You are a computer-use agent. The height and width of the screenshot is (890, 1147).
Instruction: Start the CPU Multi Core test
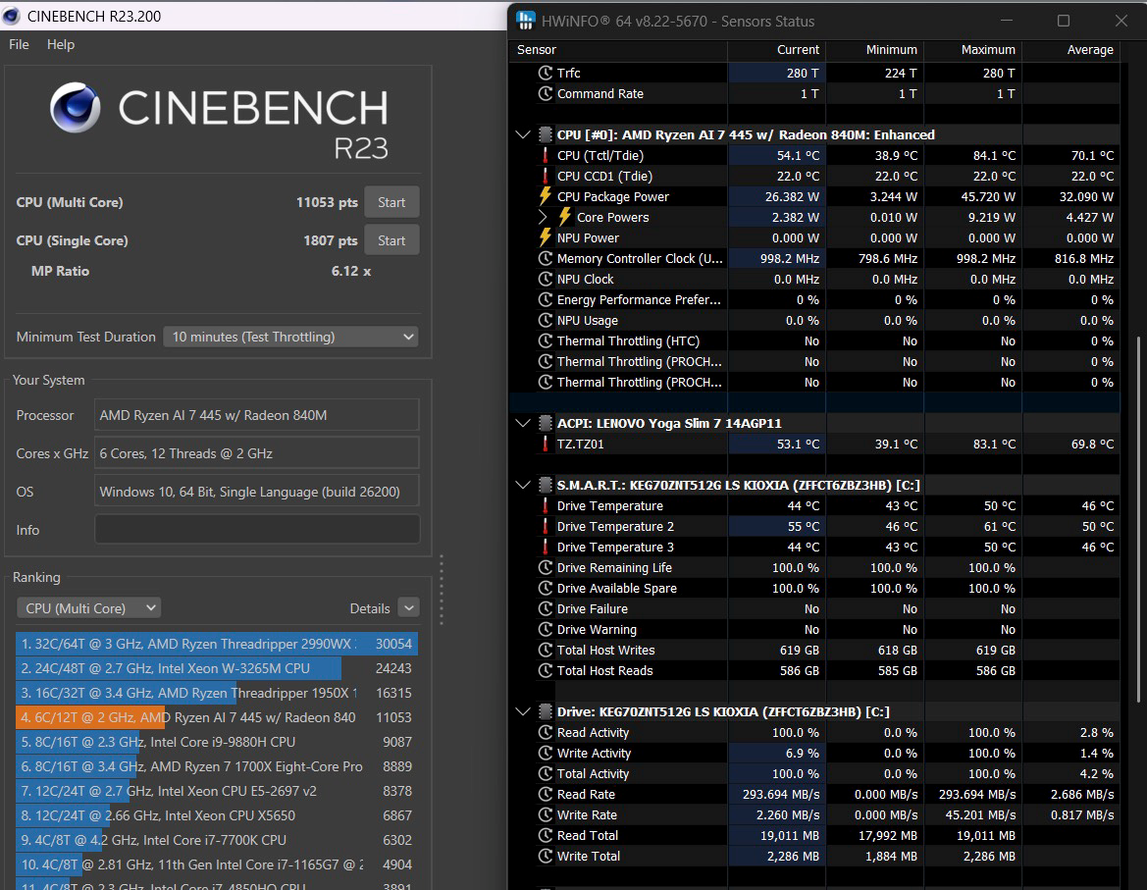click(x=391, y=202)
